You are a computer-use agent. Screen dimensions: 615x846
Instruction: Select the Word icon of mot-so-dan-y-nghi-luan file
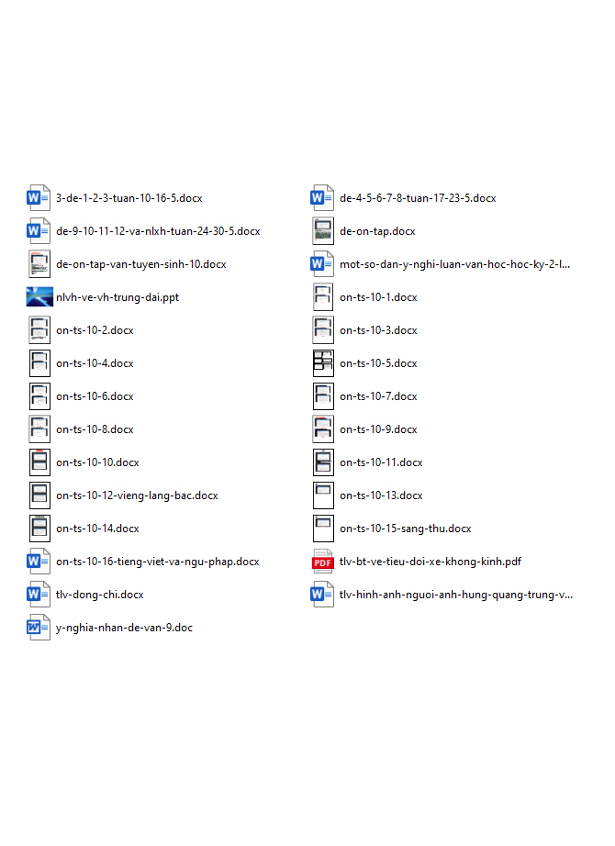(x=322, y=264)
